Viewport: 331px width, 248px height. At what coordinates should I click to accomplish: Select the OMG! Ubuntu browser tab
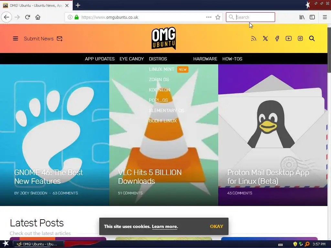click(36, 5)
